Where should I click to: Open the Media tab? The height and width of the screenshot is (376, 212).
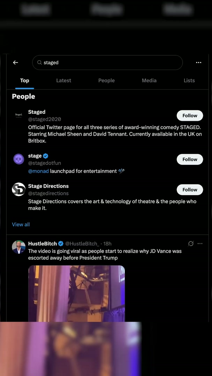[149, 80]
